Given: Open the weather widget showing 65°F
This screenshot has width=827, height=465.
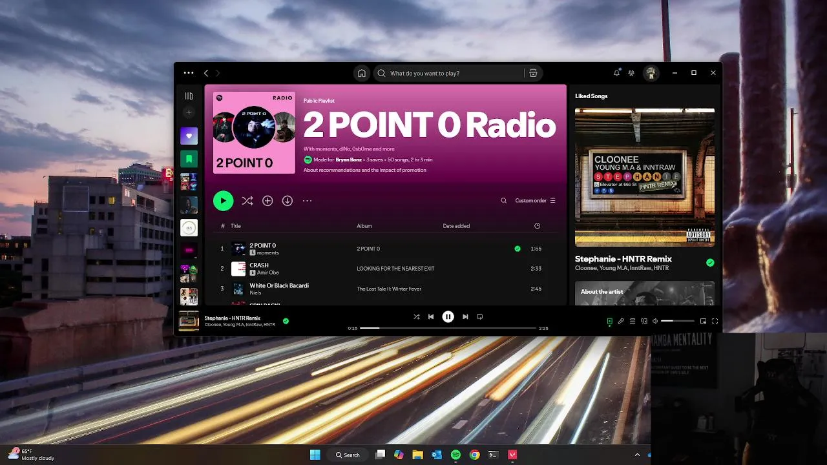Looking at the screenshot, I should (x=31, y=455).
